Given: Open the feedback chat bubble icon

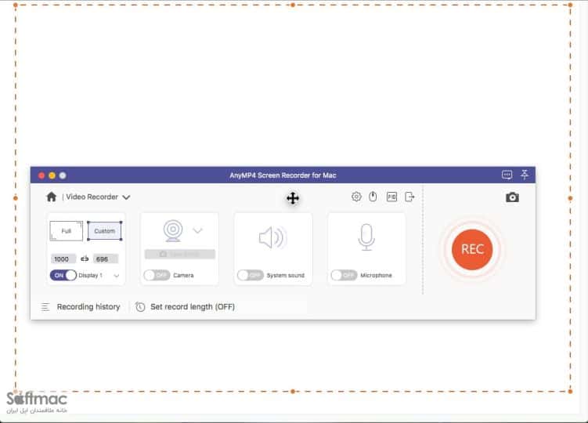Looking at the screenshot, I should (x=507, y=175).
